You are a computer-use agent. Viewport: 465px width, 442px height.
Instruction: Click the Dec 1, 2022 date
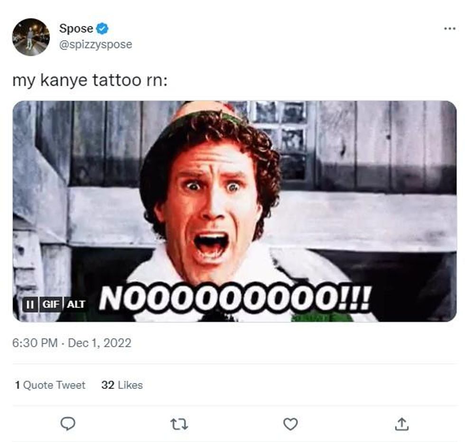(x=100, y=343)
